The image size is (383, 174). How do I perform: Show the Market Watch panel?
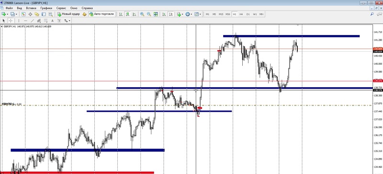pos(23,14)
